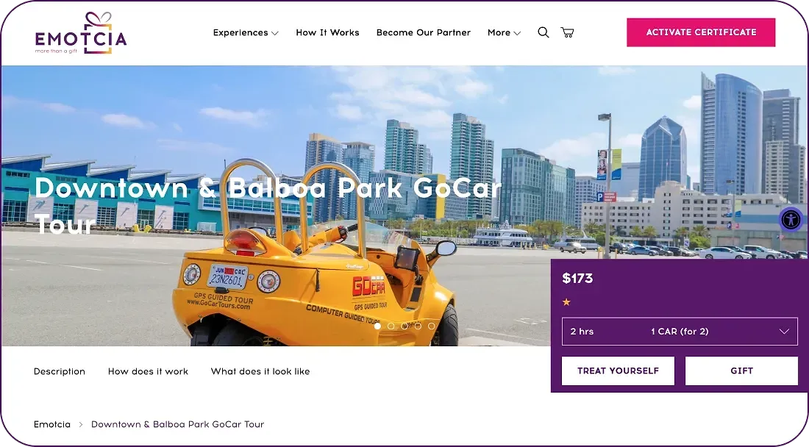The height and width of the screenshot is (447, 809).
Task: Click the Gift button
Action: click(741, 371)
